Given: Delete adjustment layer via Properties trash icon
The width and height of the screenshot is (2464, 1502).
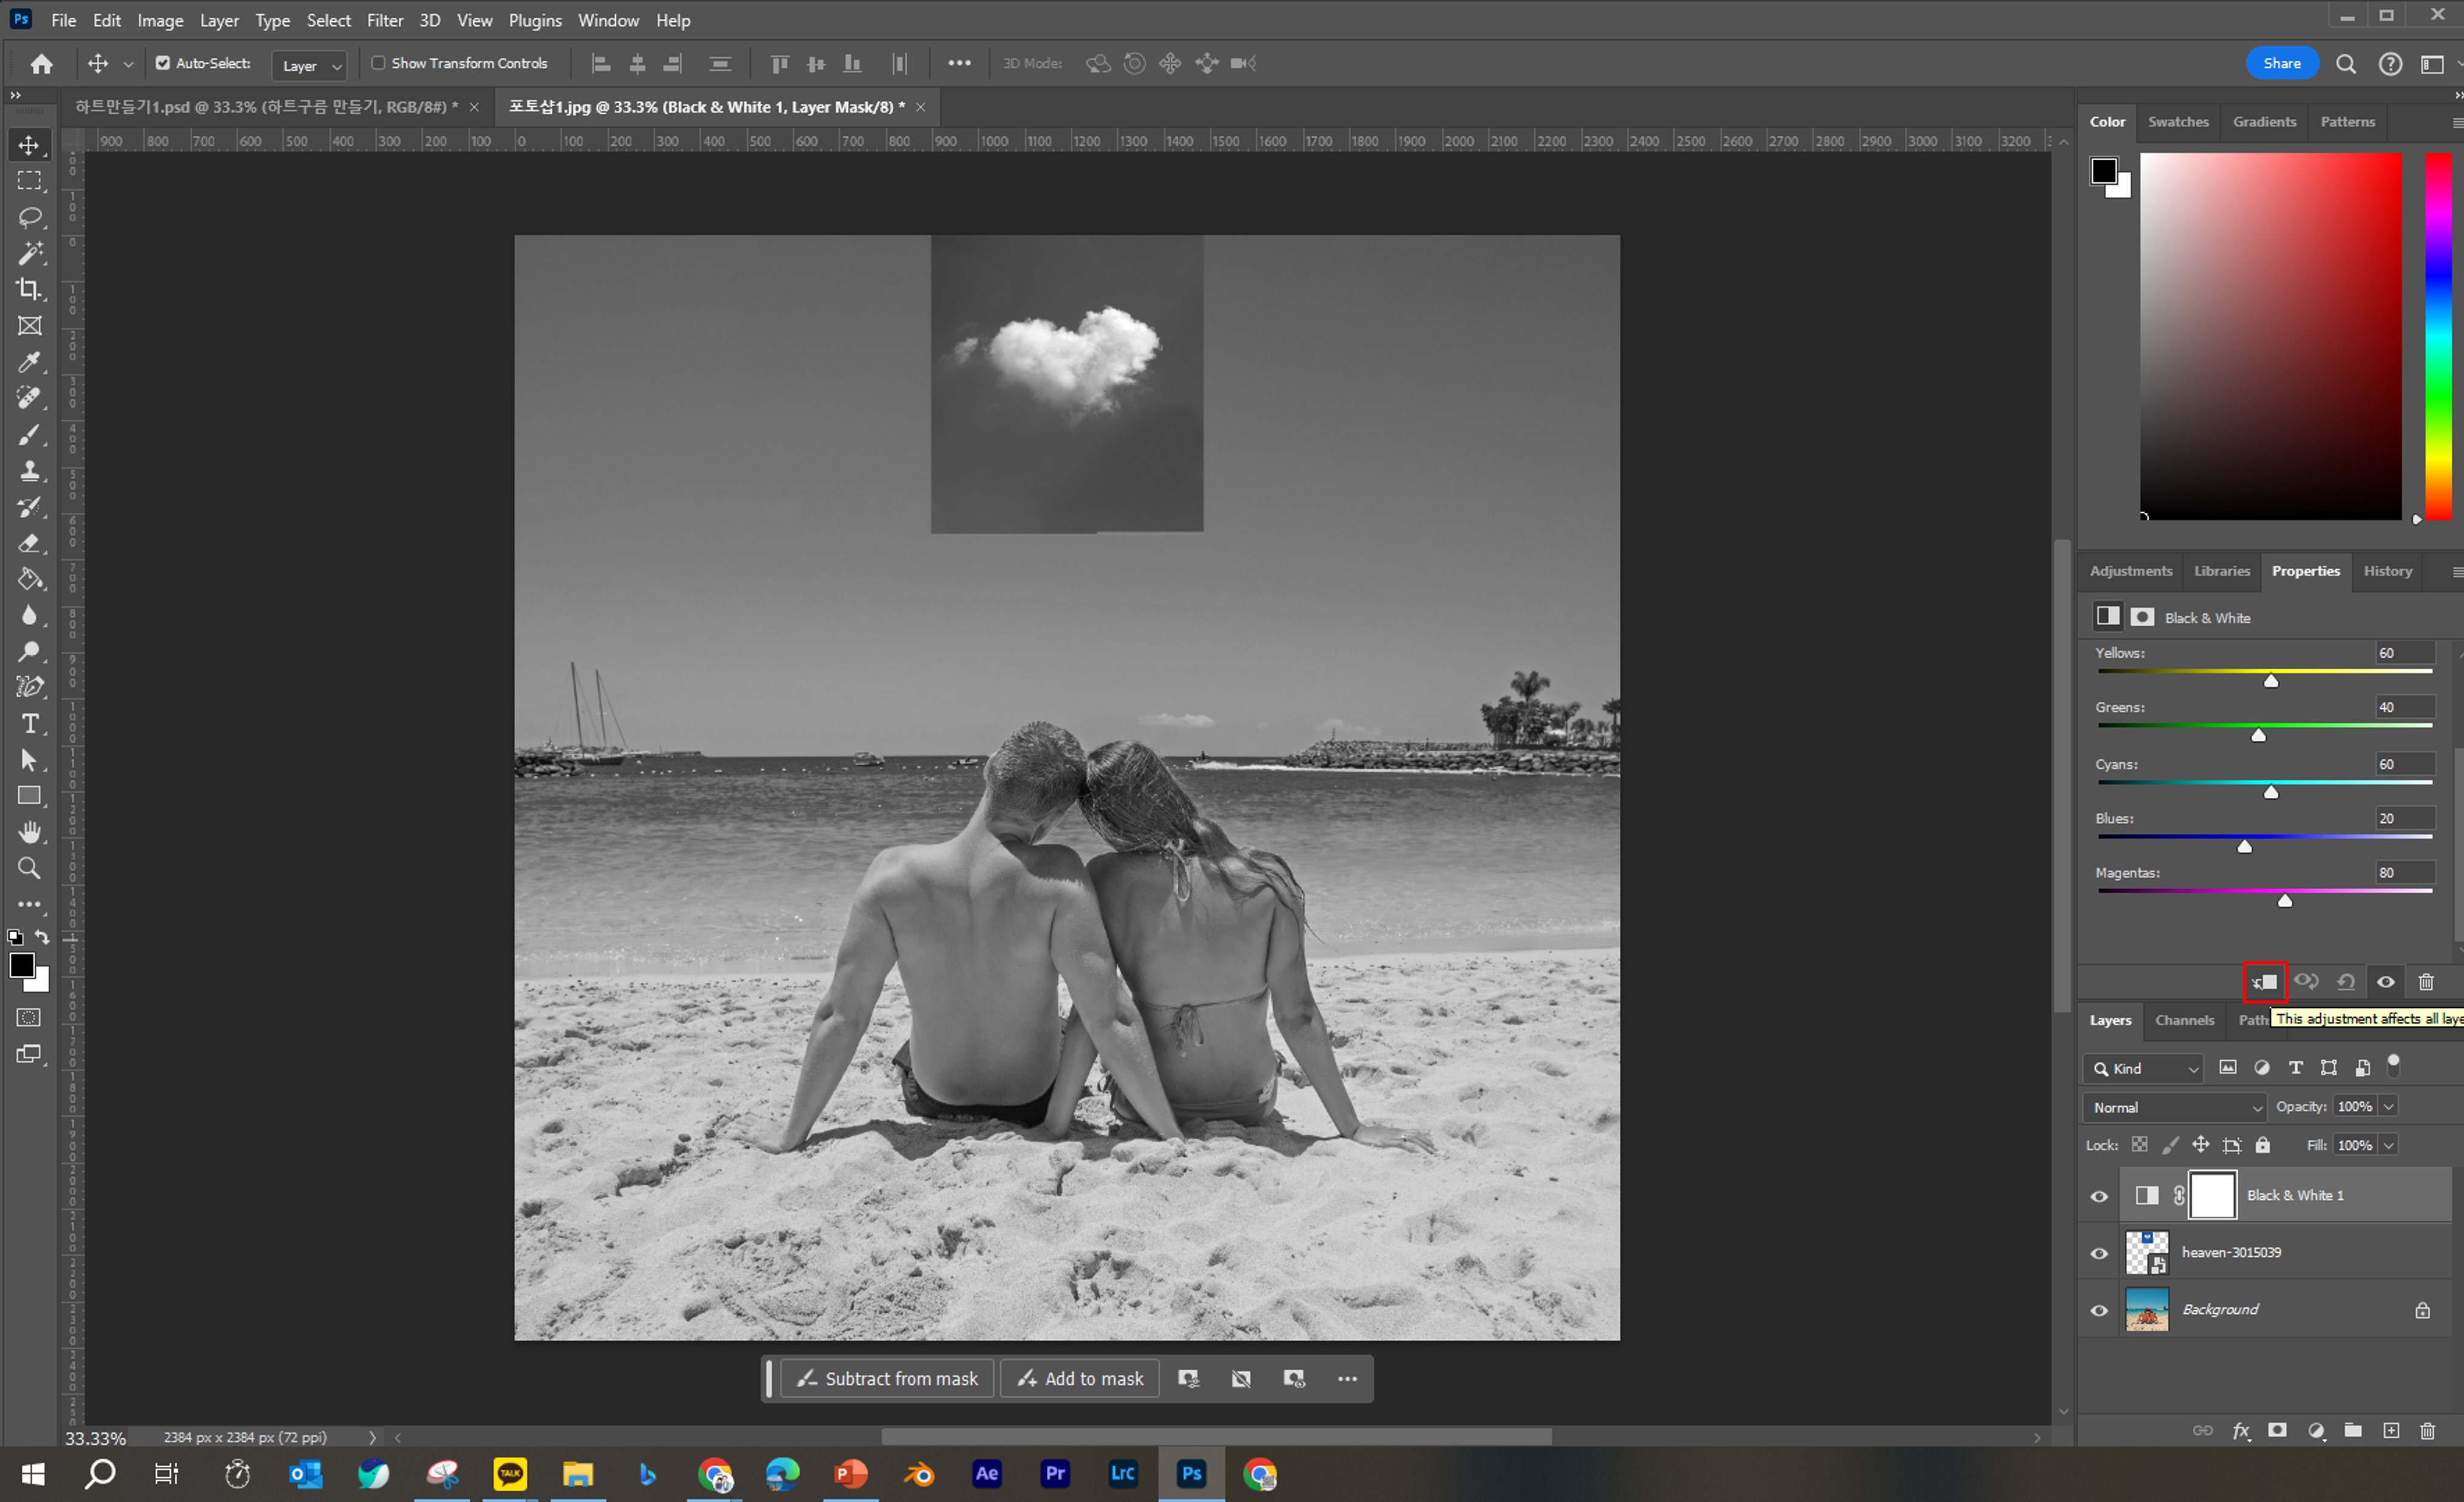Looking at the screenshot, I should 2426,982.
